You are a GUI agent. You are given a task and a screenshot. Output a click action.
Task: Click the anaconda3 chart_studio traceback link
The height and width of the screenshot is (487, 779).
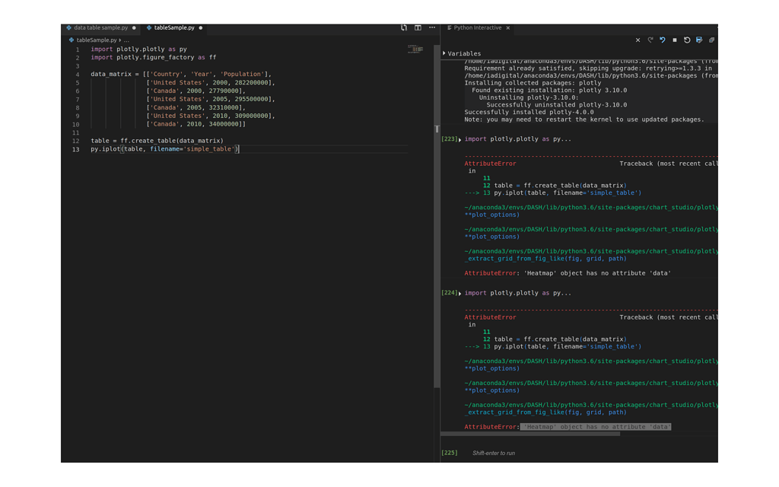pyautogui.click(x=586, y=207)
